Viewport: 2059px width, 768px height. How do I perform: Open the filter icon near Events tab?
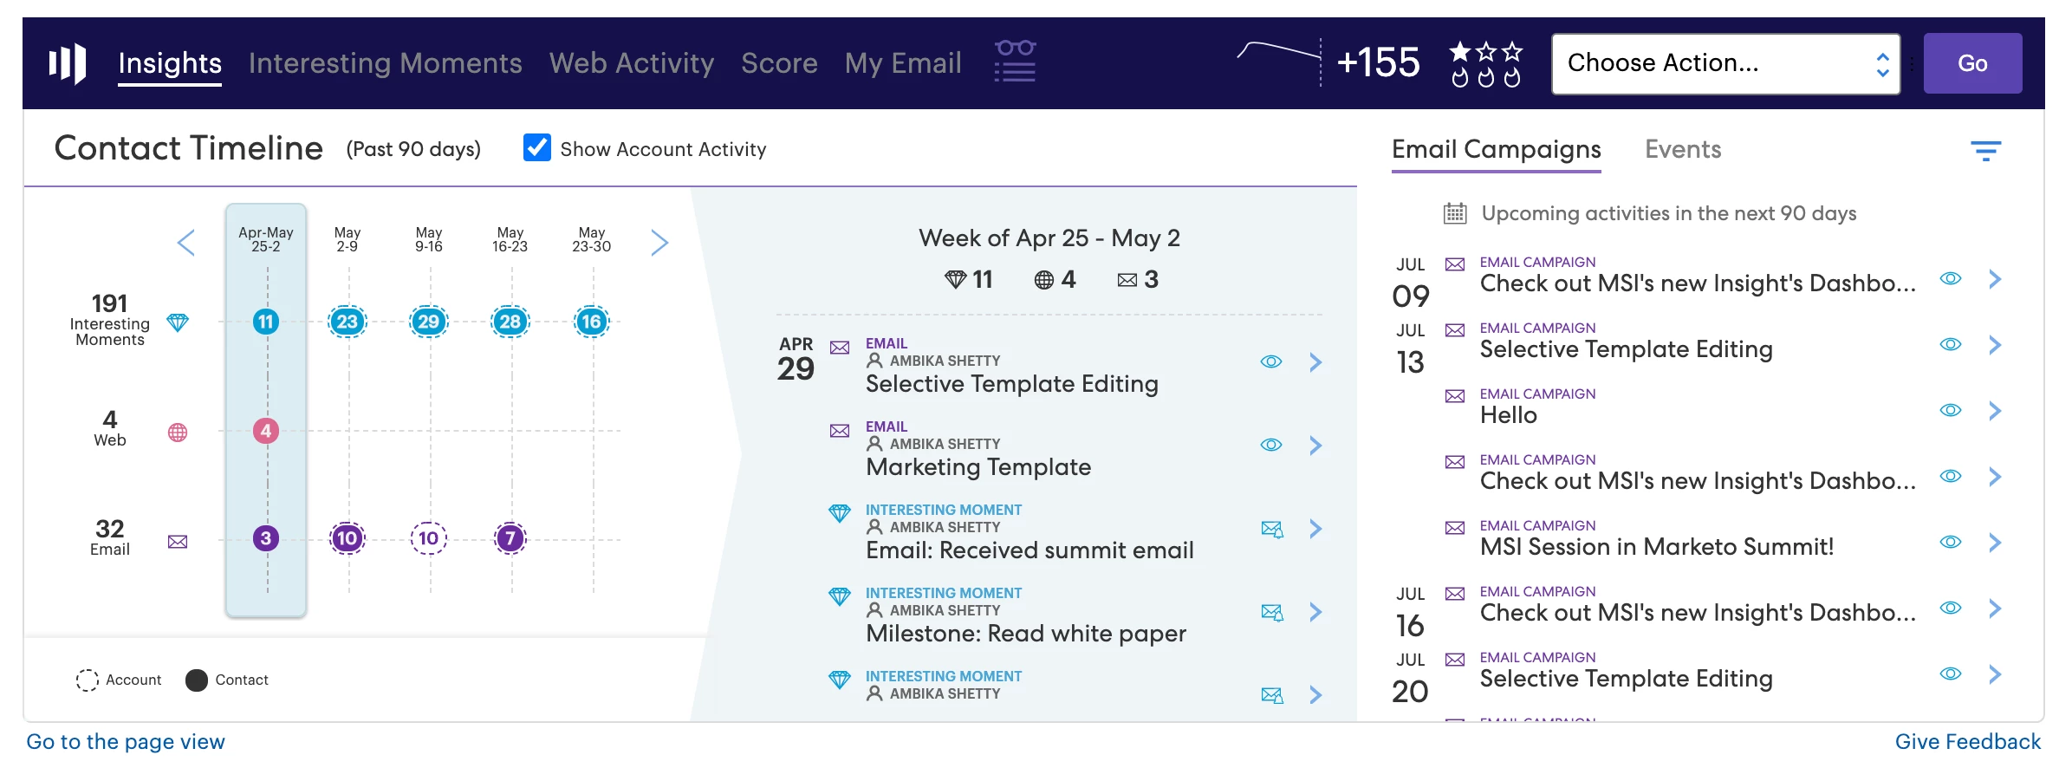(1985, 151)
